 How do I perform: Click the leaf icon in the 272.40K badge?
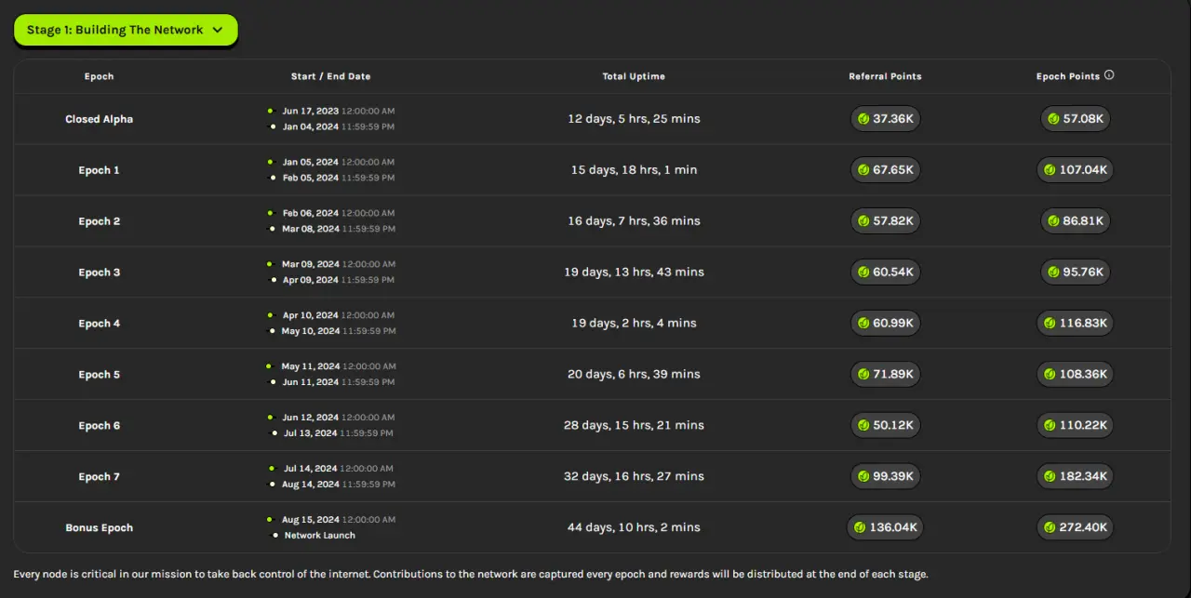pyautogui.click(x=1050, y=528)
